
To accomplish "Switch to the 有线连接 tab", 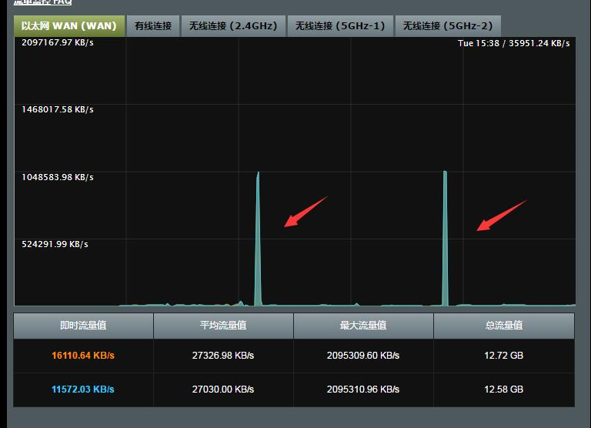I will pos(153,26).
